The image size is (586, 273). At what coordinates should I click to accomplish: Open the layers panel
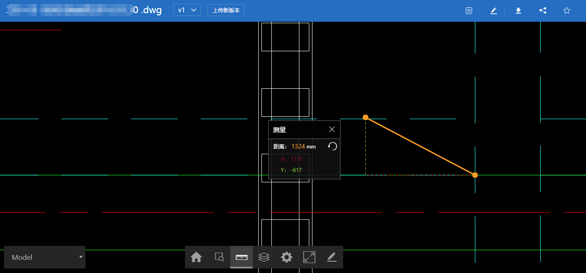(x=264, y=257)
